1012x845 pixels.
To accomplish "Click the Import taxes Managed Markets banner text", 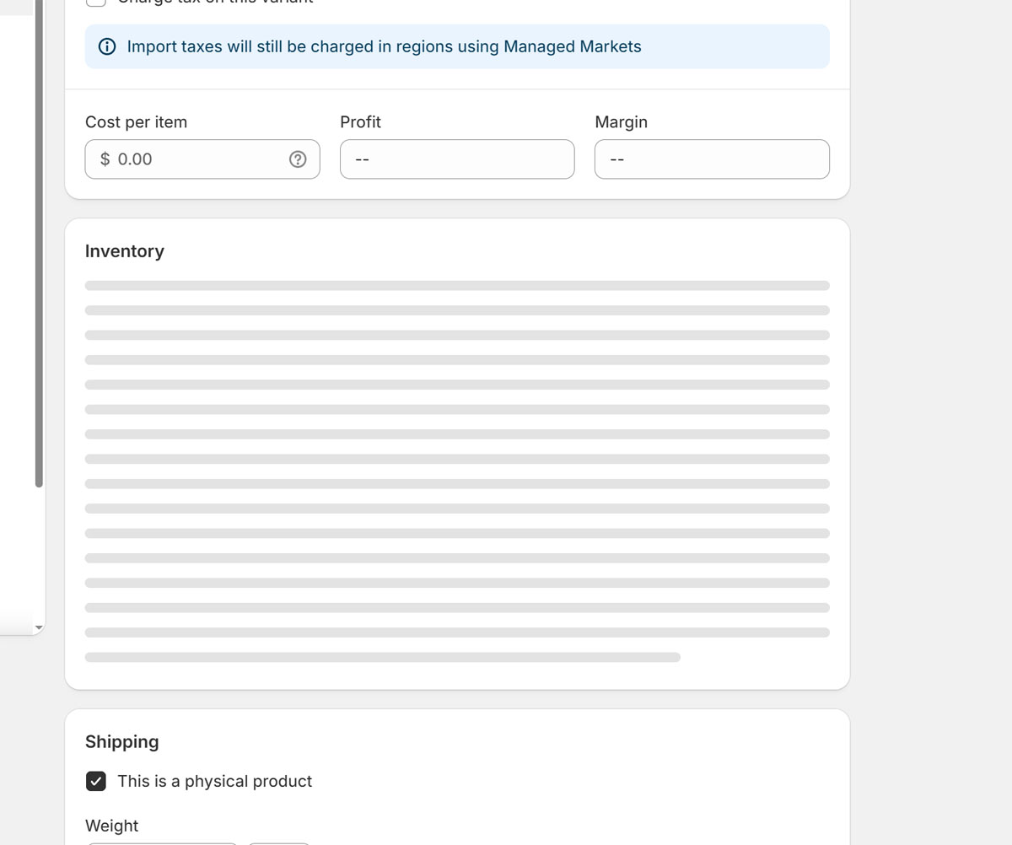I will [384, 46].
